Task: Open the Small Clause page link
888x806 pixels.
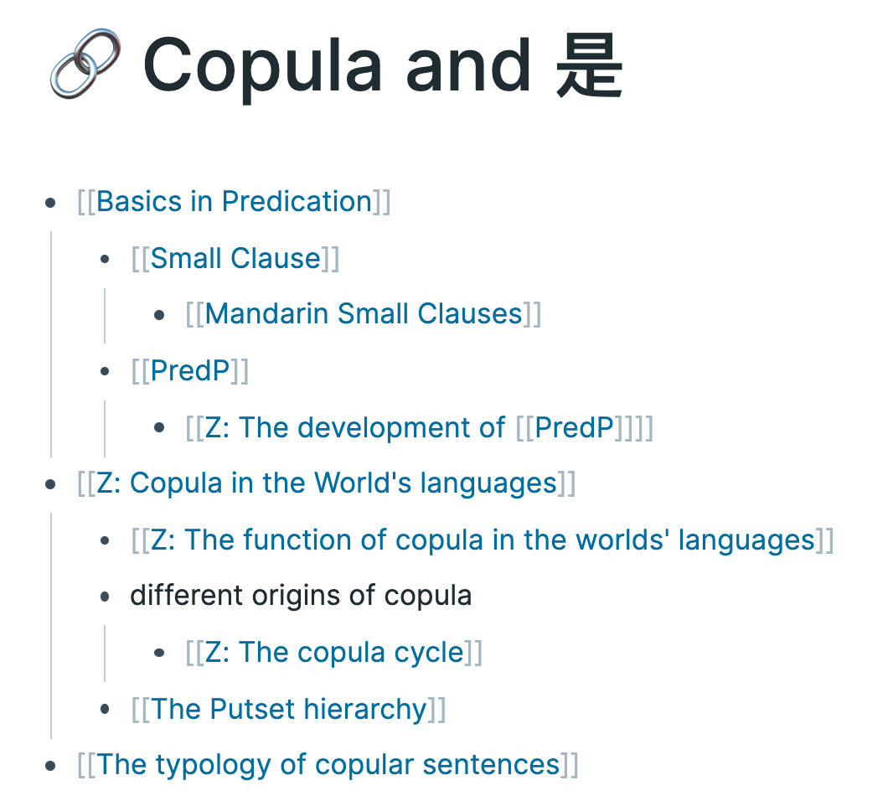Action: pyautogui.click(x=235, y=258)
